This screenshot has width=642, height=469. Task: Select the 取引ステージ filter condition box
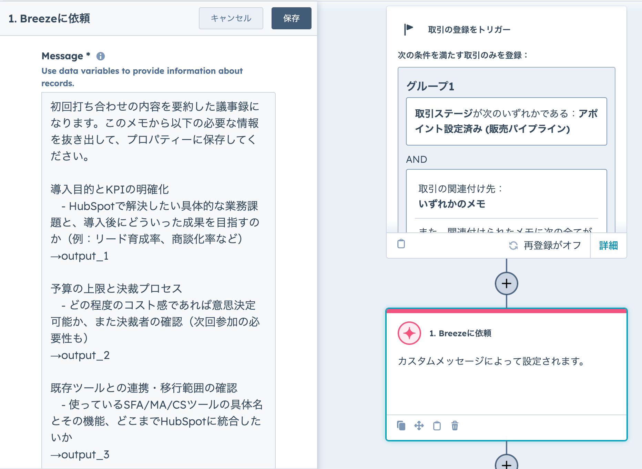[507, 121]
